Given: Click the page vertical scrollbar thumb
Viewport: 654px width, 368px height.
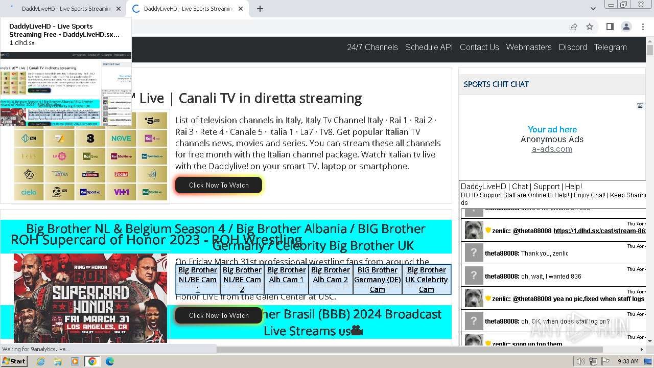Looking at the screenshot, I should pyautogui.click(x=650, y=50).
